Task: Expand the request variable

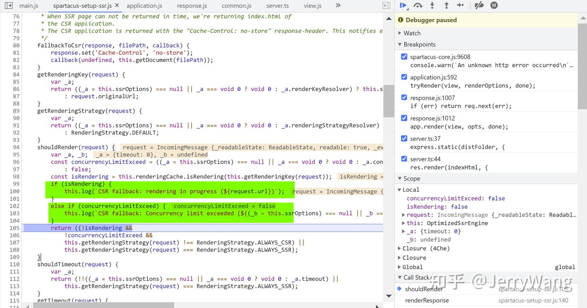Action: 403,215
